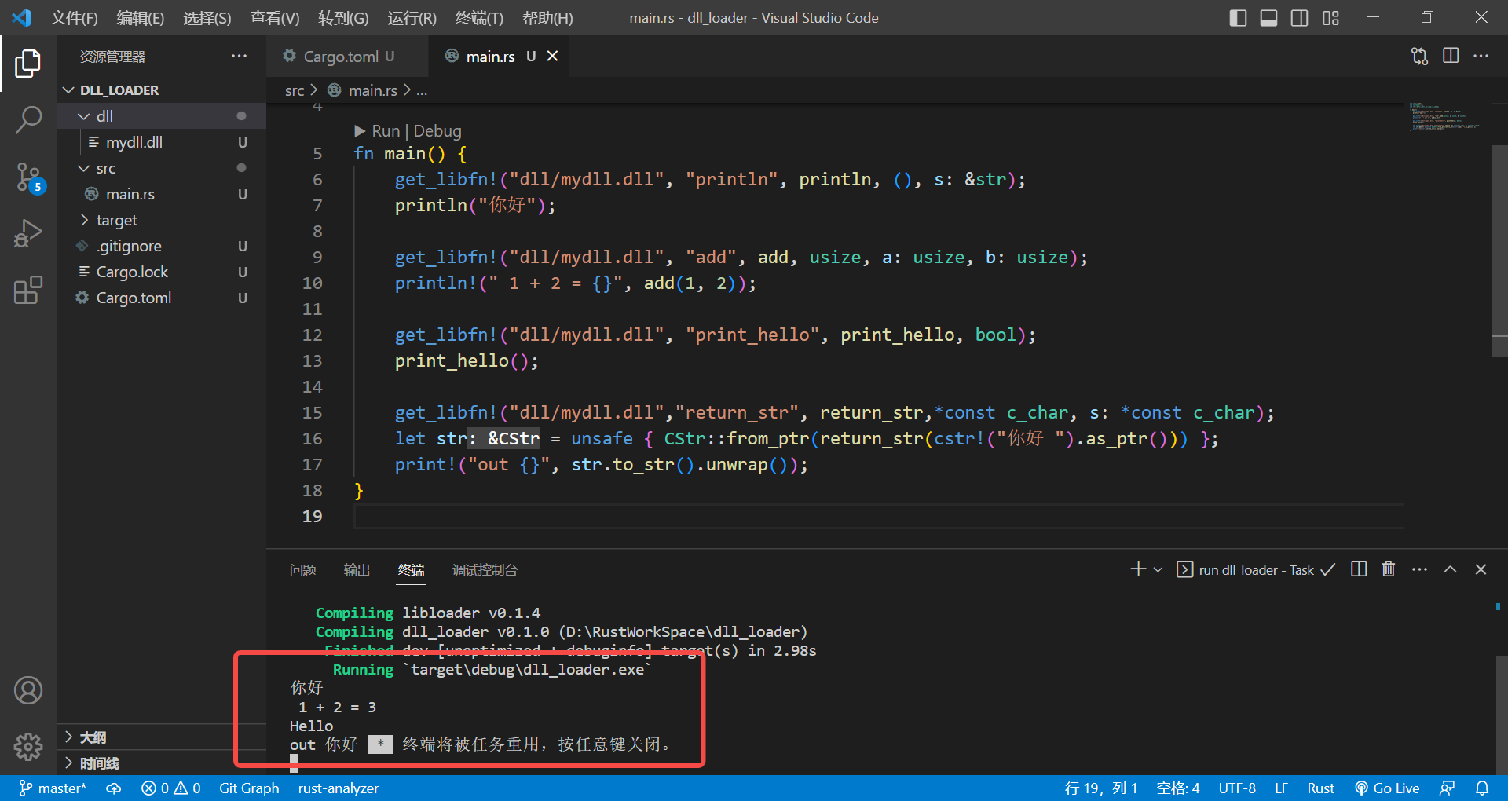Screen dimensions: 1508x801
Task: Collapse the src folder
Action: (x=83, y=168)
